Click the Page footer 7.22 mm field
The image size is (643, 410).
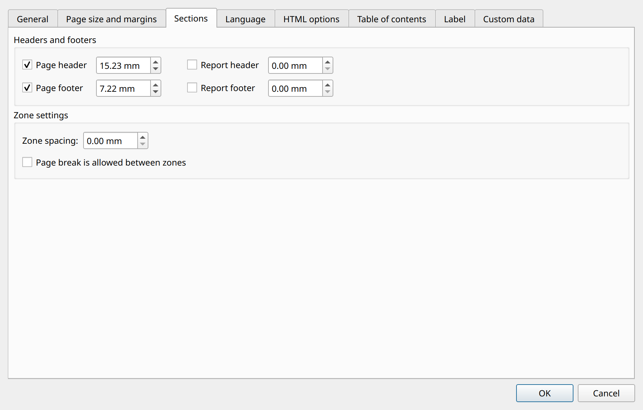point(123,89)
